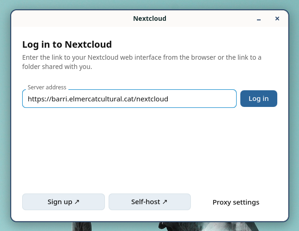
Task: Close the Nextcloud window
Action: [x=277, y=19]
